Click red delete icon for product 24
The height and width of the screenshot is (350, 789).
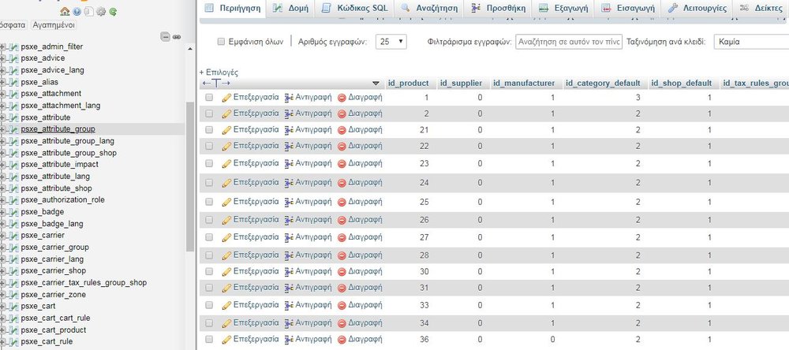point(342,183)
